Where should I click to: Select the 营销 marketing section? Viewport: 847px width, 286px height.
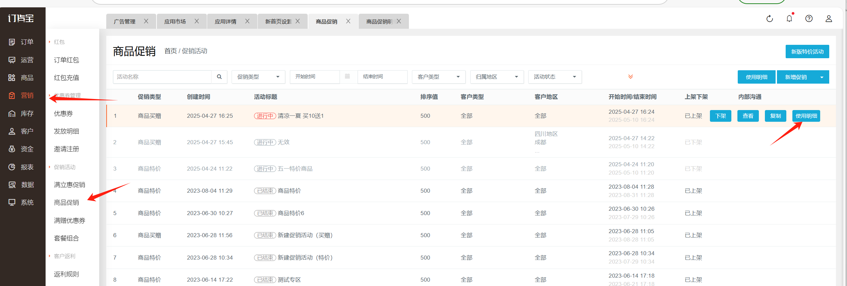(21, 95)
